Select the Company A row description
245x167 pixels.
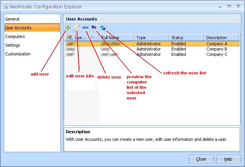click(x=217, y=44)
